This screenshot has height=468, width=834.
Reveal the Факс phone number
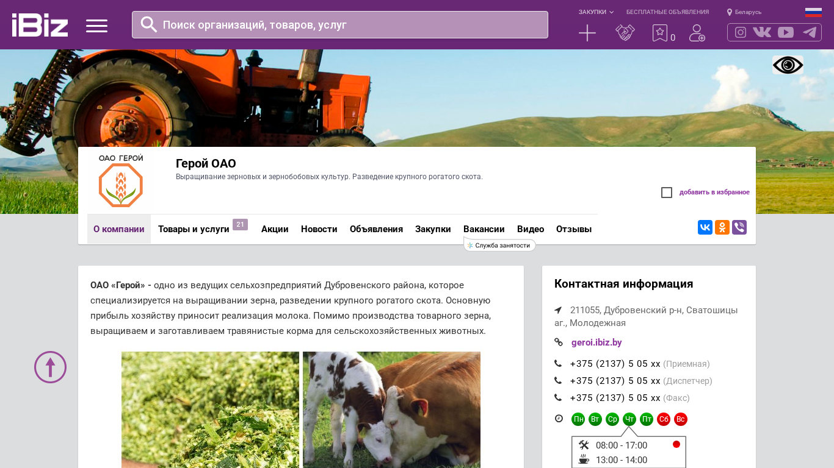point(630,398)
